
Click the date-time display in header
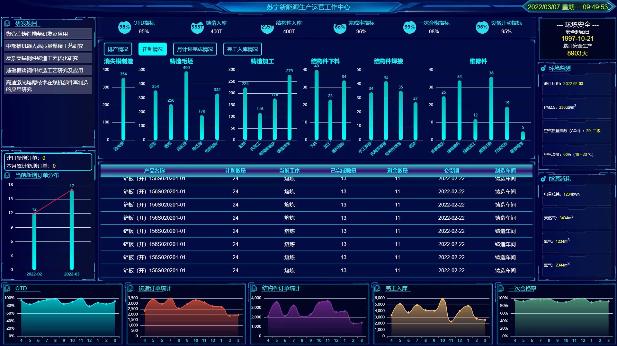tap(568, 7)
